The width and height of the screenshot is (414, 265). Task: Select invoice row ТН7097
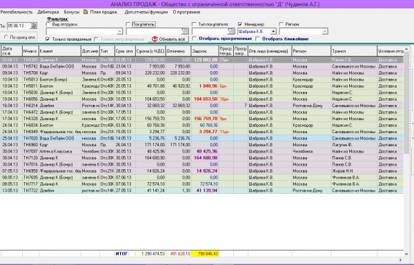pyautogui.click(x=201, y=151)
